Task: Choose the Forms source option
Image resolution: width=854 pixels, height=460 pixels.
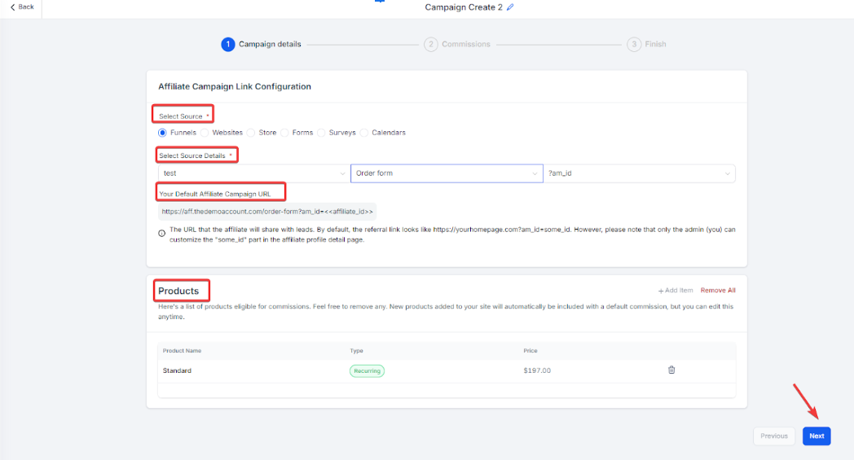Action: click(x=284, y=133)
